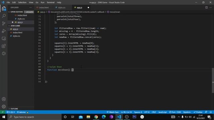Open Google Chrome from the taskbar

[x=96, y=117]
